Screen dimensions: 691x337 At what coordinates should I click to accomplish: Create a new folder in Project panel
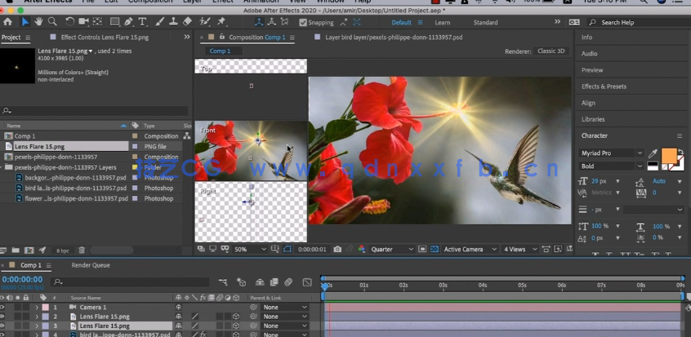[x=16, y=251]
